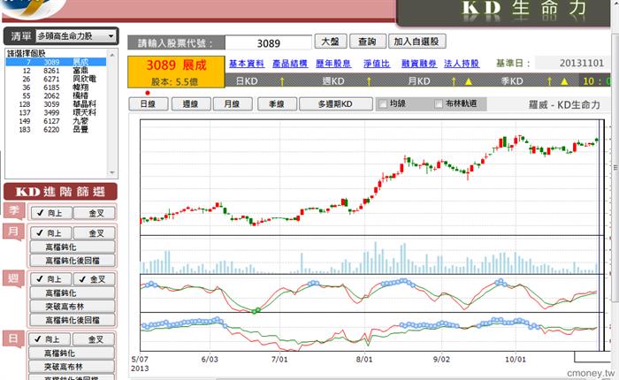The height and width of the screenshot is (380, 619).
Task: Select stock 2062 in the stock list
Action: (56, 96)
